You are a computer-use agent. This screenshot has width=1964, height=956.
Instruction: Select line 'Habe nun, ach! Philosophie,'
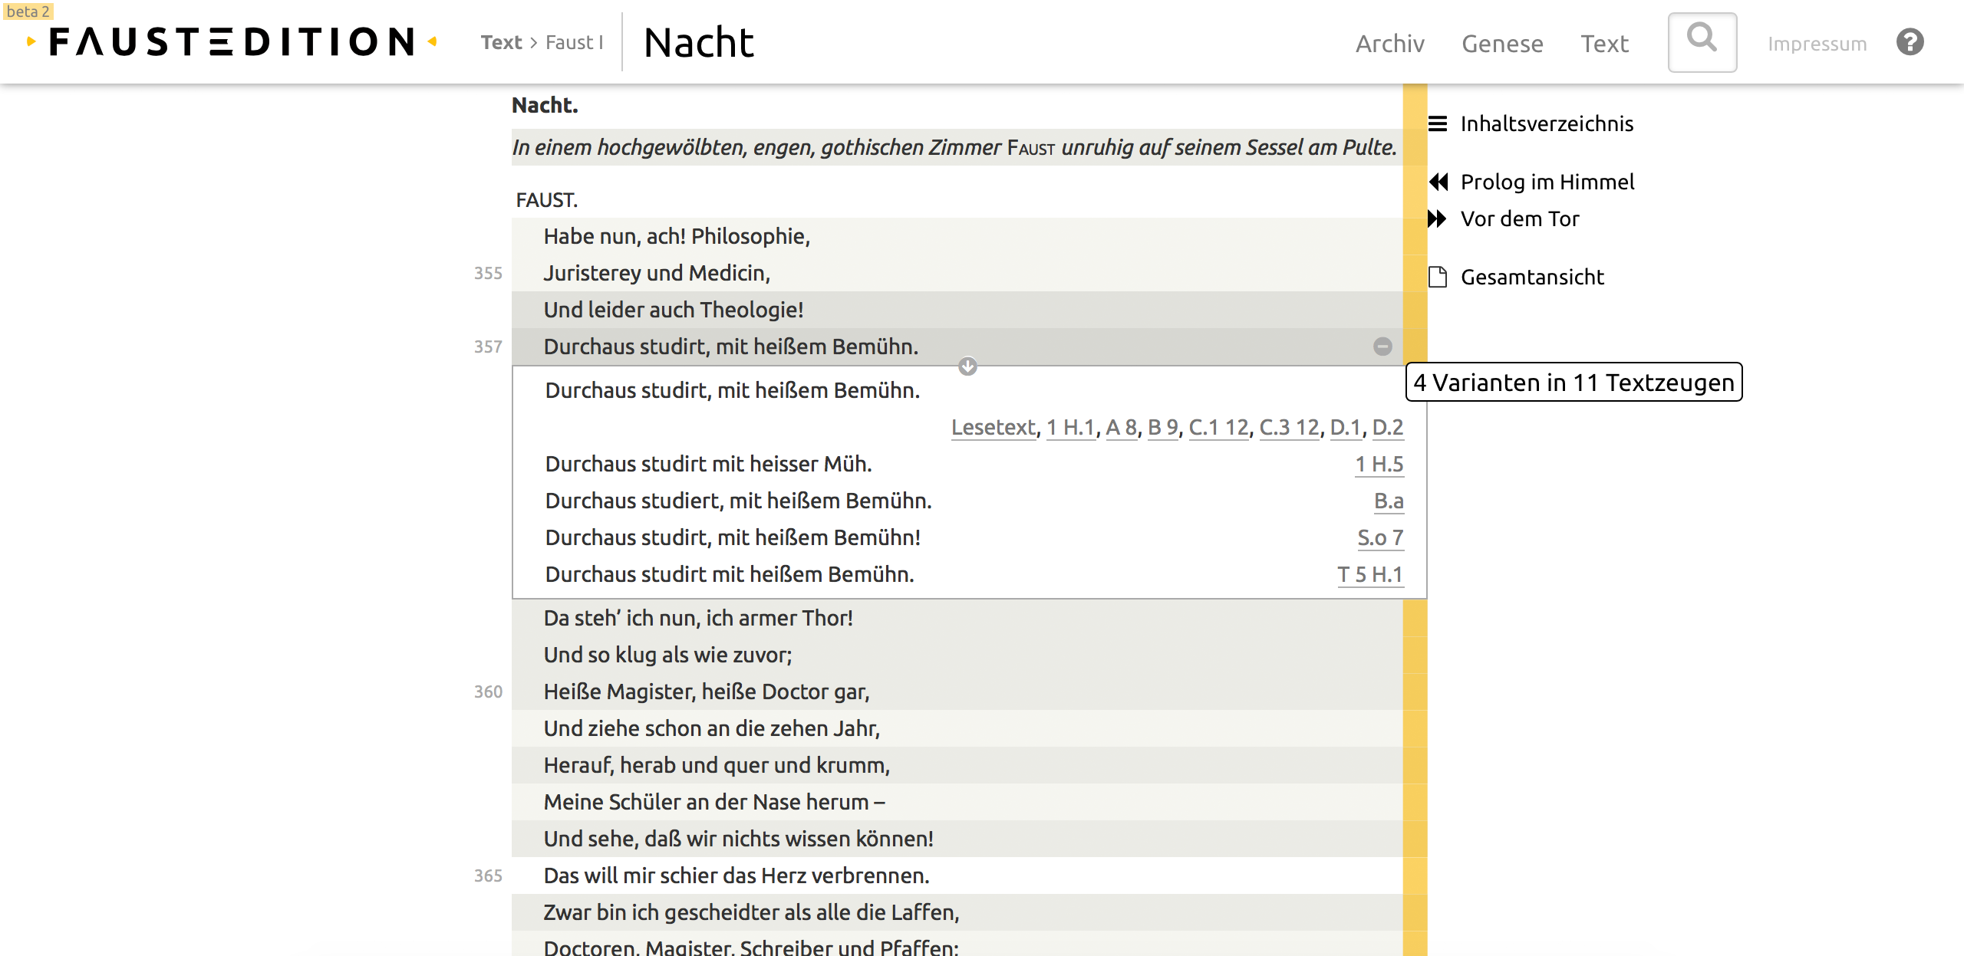(x=957, y=236)
